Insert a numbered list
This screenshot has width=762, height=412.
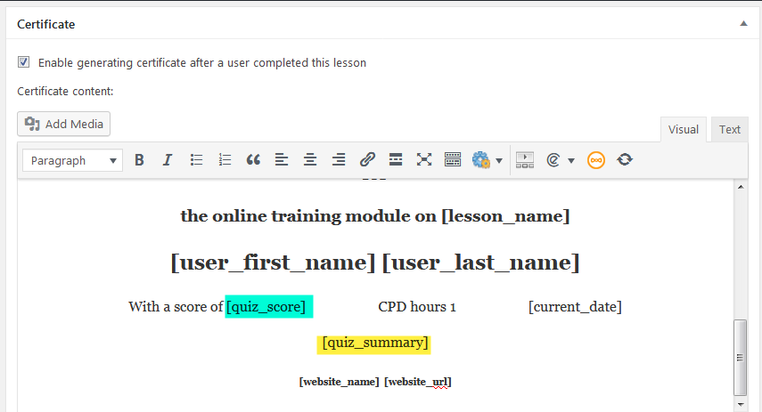coord(225,159)
